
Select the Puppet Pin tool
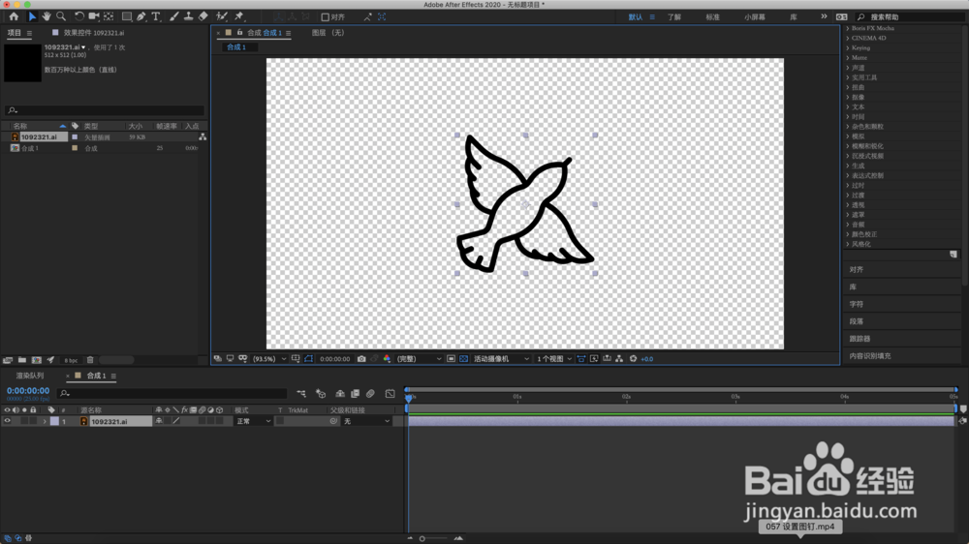point(239,16)
